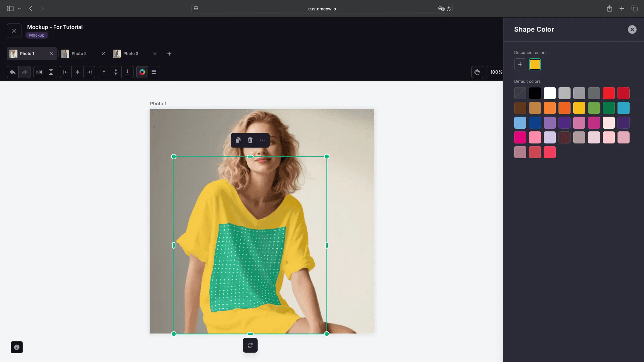Switch to the Photo 3 tab
Image resolution: width=644 pixels, height=362 pixels.
131,54
